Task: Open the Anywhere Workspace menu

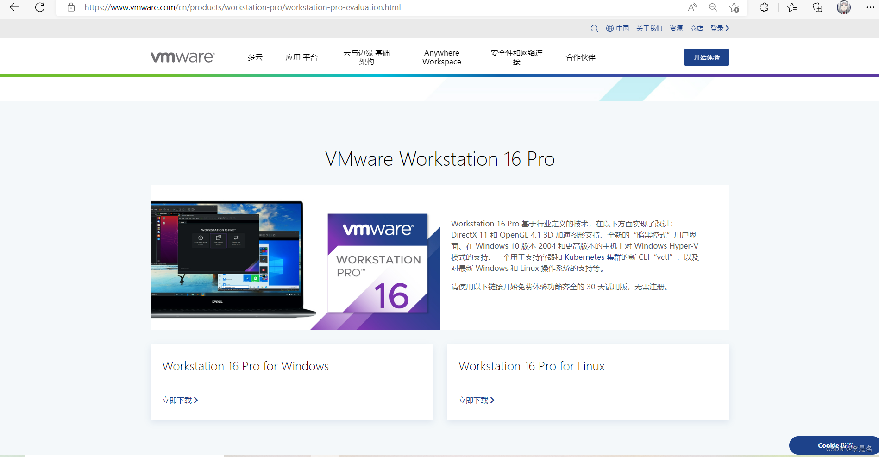Action: 442,57
